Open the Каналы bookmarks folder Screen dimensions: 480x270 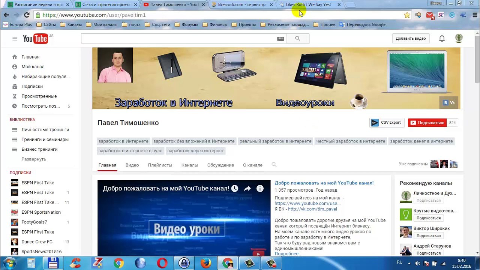point(71,25)
